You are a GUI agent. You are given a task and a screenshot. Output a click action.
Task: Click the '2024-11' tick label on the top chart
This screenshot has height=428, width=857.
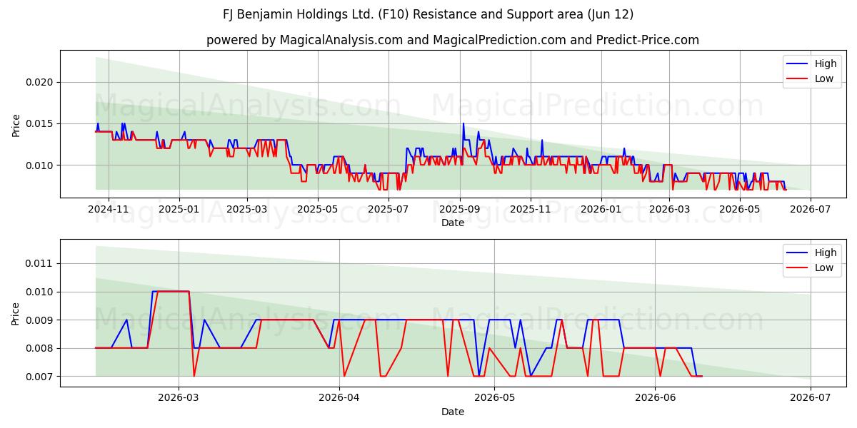pyautogui.click(x=109, y=209)
